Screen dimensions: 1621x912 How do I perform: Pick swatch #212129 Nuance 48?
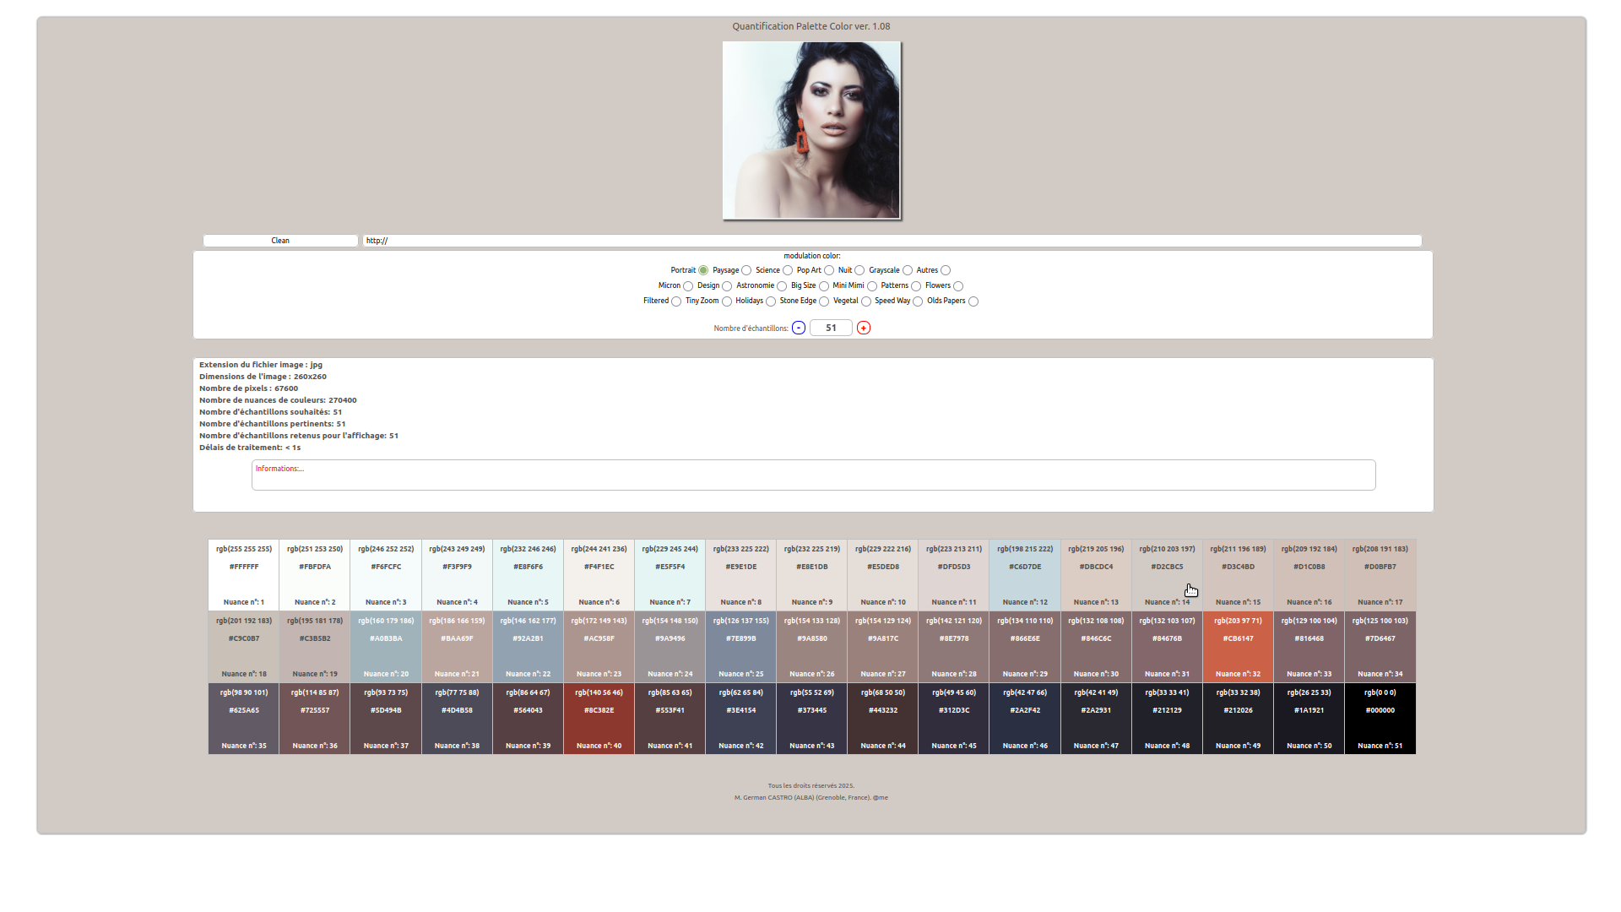pos(1167,719)
